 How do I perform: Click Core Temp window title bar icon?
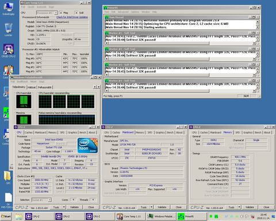(x=22, y=3)
